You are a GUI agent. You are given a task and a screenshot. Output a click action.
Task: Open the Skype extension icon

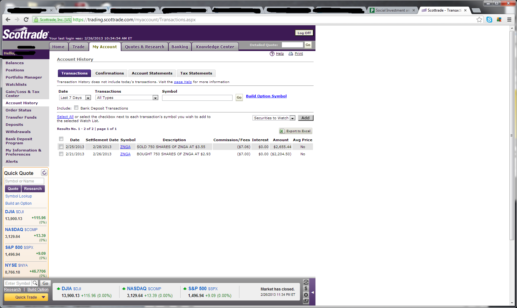tap(489, 20)
